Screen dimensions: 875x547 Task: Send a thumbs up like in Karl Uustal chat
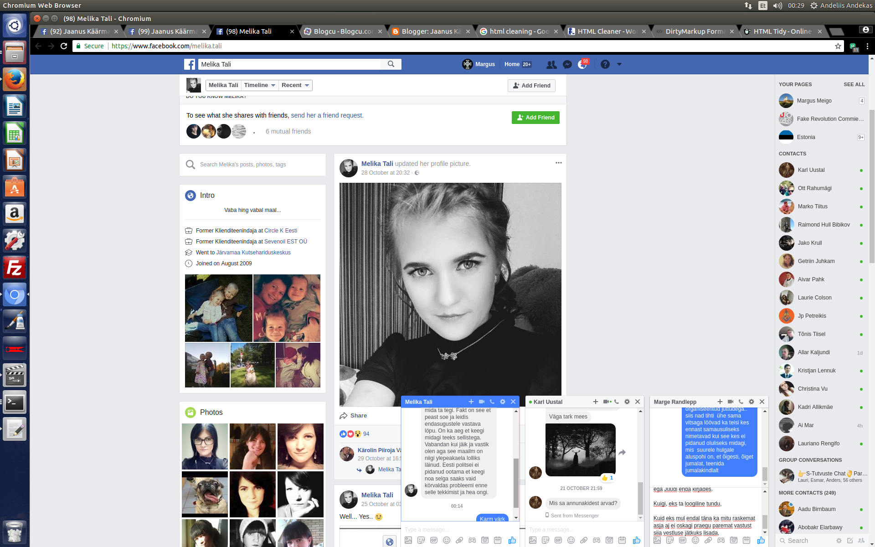pos(637,540)
